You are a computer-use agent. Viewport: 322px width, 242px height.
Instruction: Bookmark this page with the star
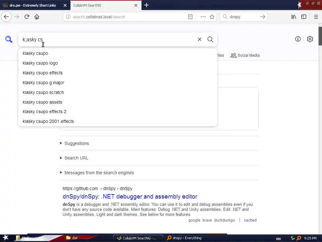212,17
